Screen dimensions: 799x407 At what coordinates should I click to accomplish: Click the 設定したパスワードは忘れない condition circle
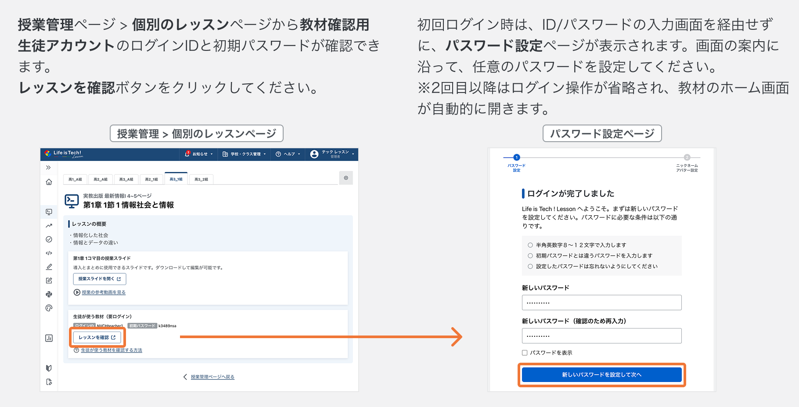[530, 266]
